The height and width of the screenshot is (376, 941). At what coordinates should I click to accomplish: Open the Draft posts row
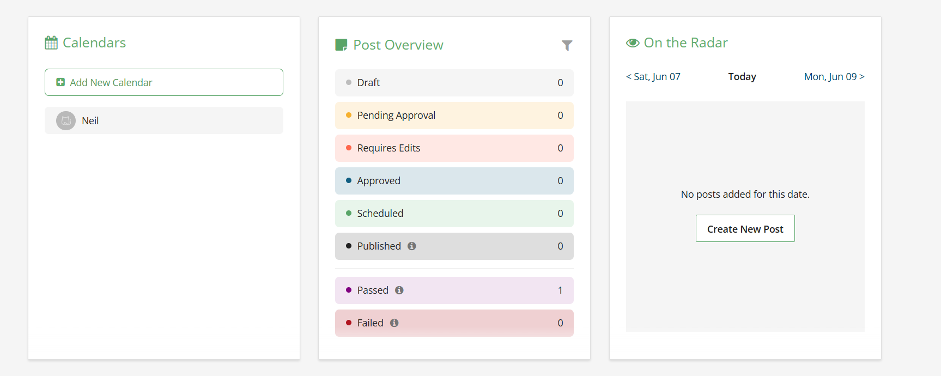coord(454,83)
